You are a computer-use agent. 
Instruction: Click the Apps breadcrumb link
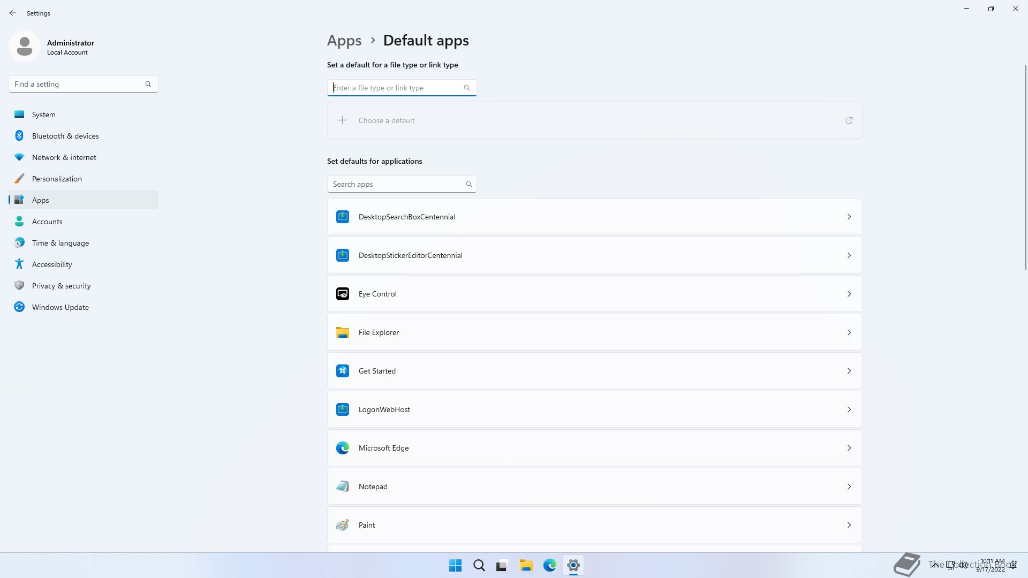tap(344, 41)
